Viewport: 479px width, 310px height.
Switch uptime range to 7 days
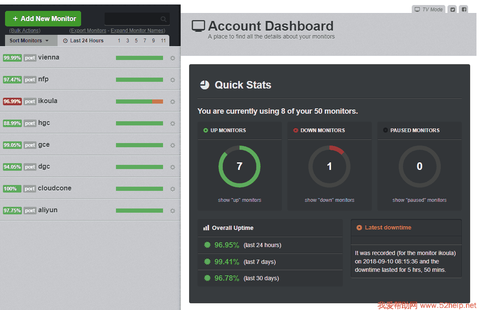point(145,41)
